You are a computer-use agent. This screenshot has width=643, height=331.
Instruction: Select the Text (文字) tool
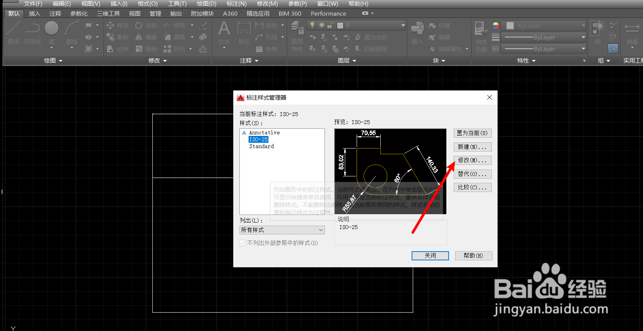click(x=224, y=32)
